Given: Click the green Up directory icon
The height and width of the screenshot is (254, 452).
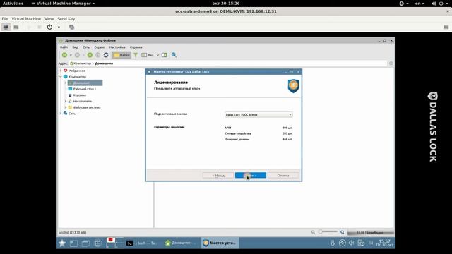Looking at the screenshot, I should [x=90, y=55].
